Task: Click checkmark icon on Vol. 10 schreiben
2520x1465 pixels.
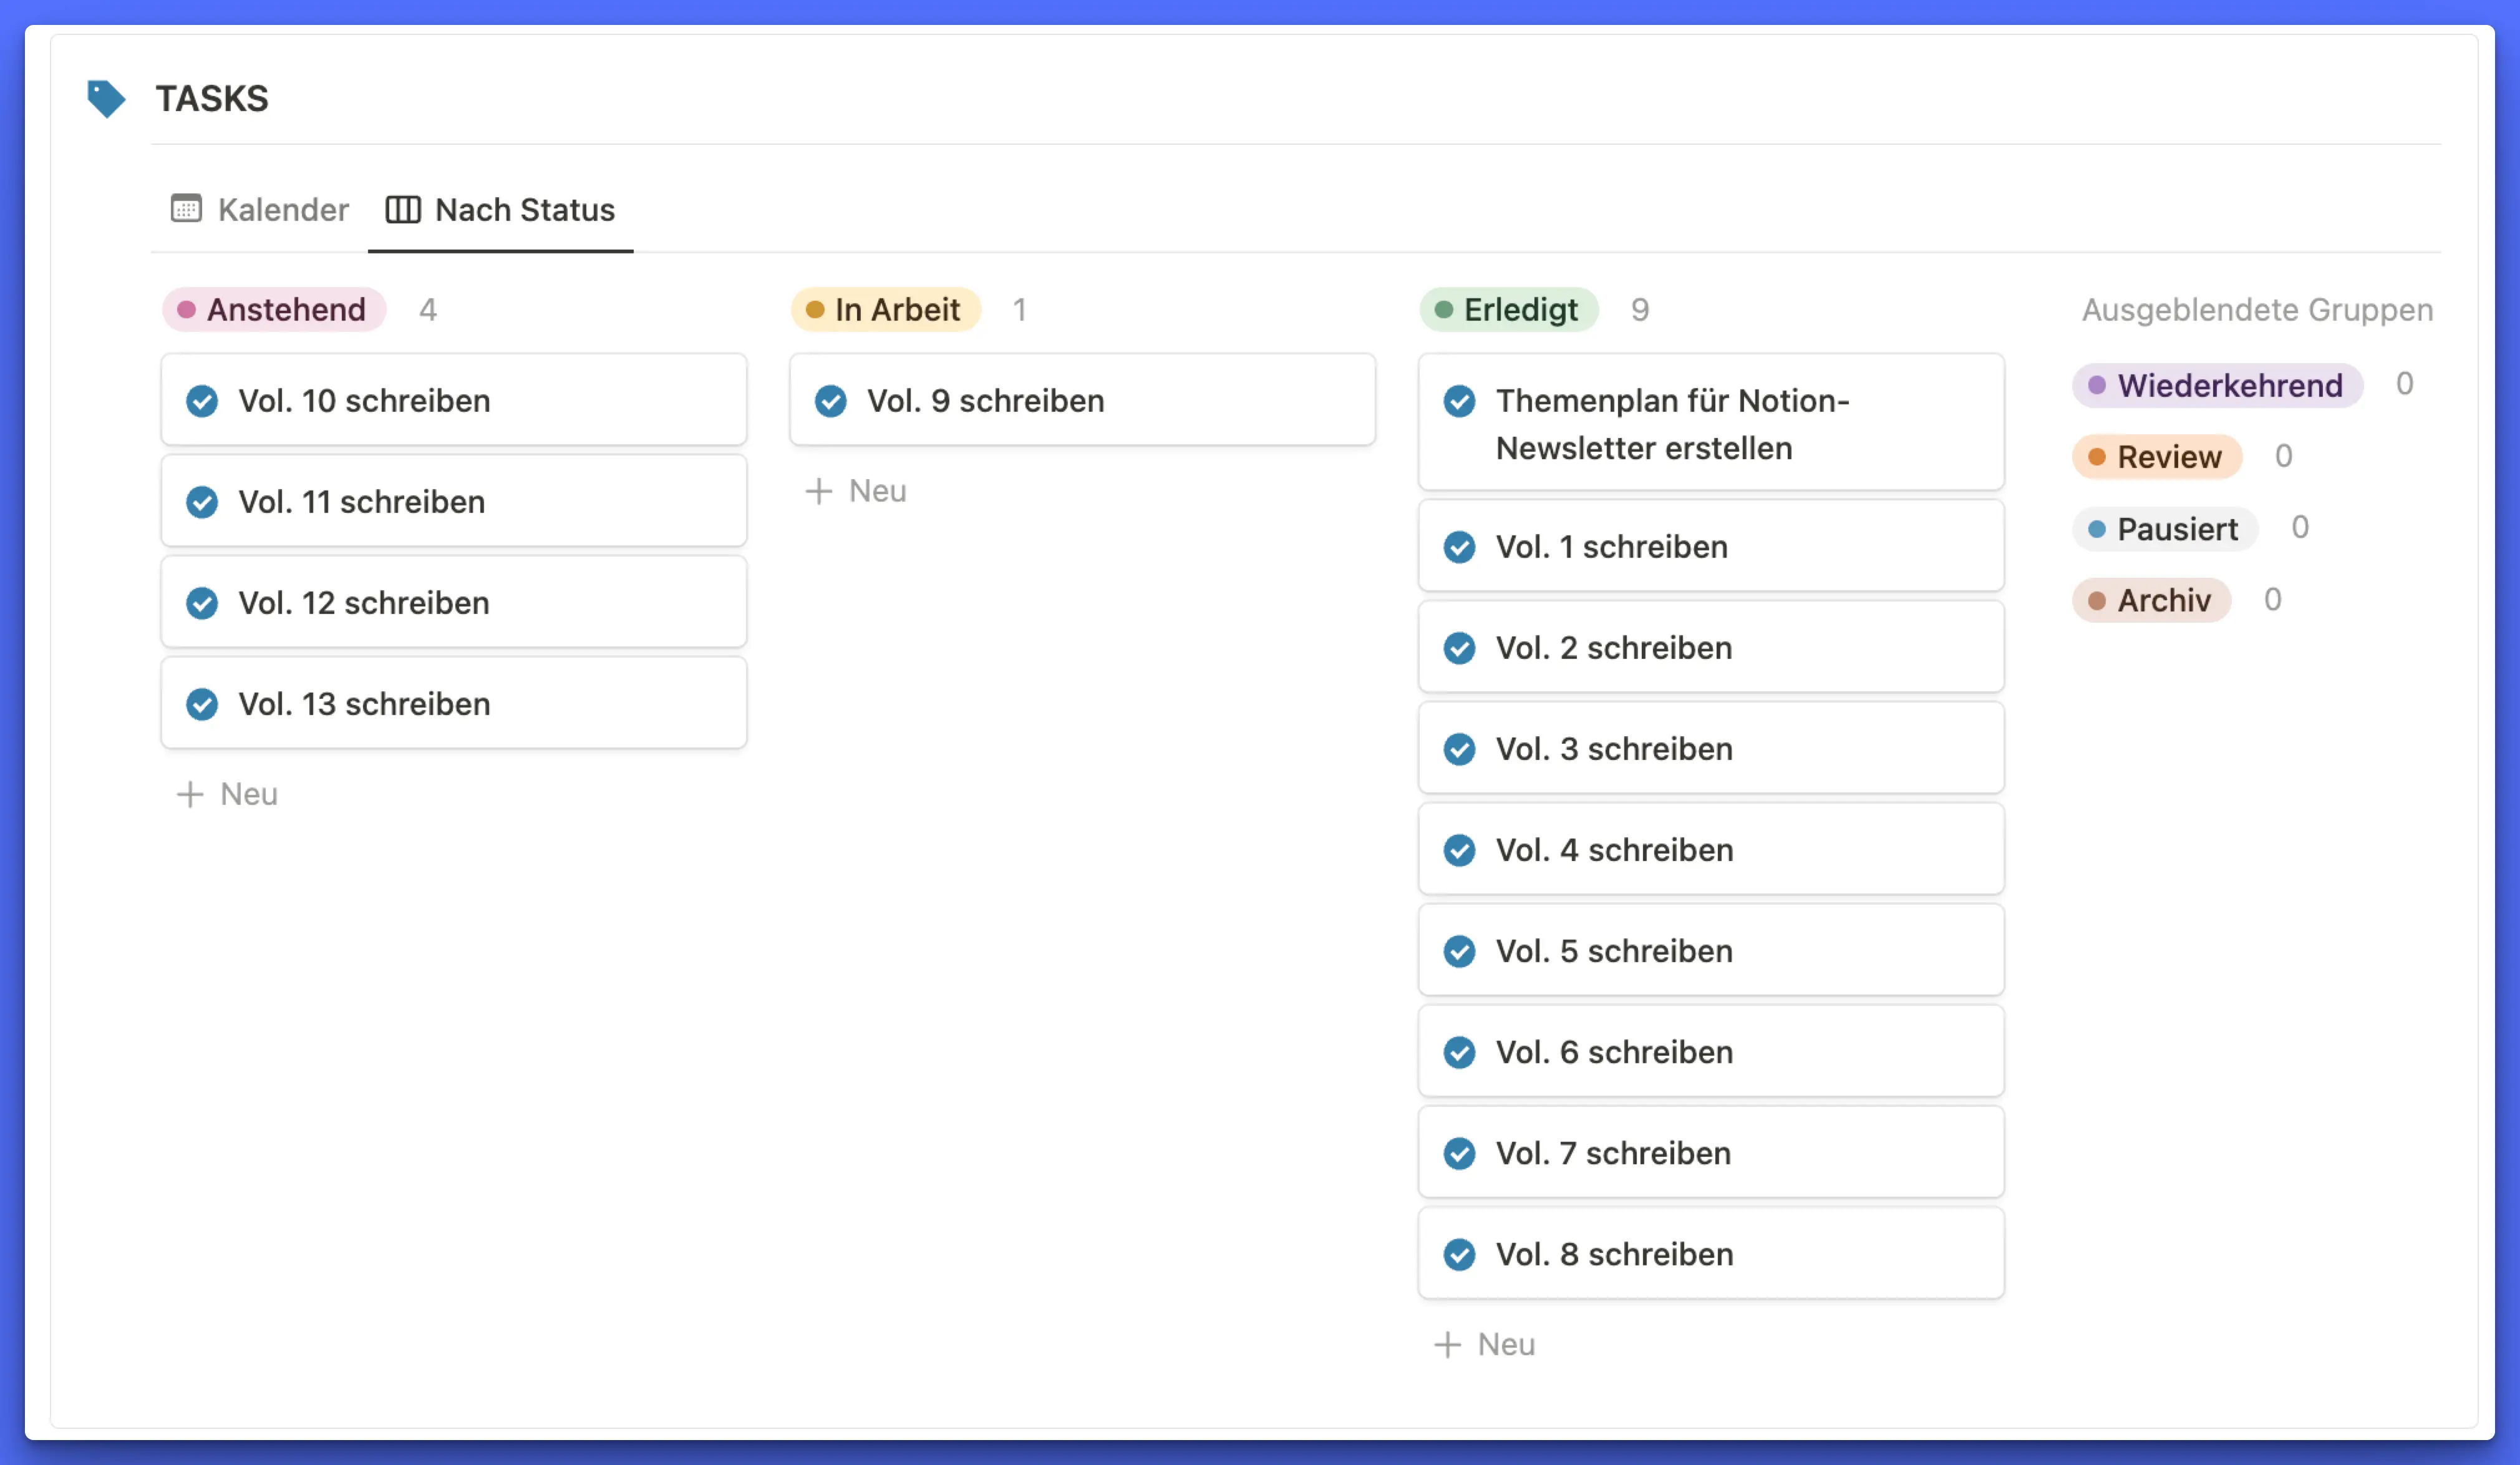Action: [x=202, y=401]
